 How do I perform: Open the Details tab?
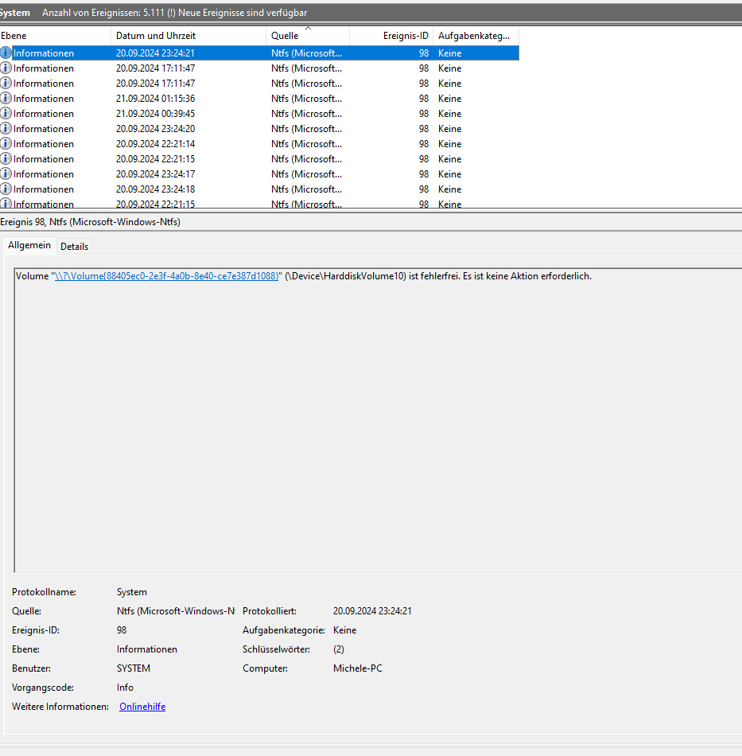(74, 247)
